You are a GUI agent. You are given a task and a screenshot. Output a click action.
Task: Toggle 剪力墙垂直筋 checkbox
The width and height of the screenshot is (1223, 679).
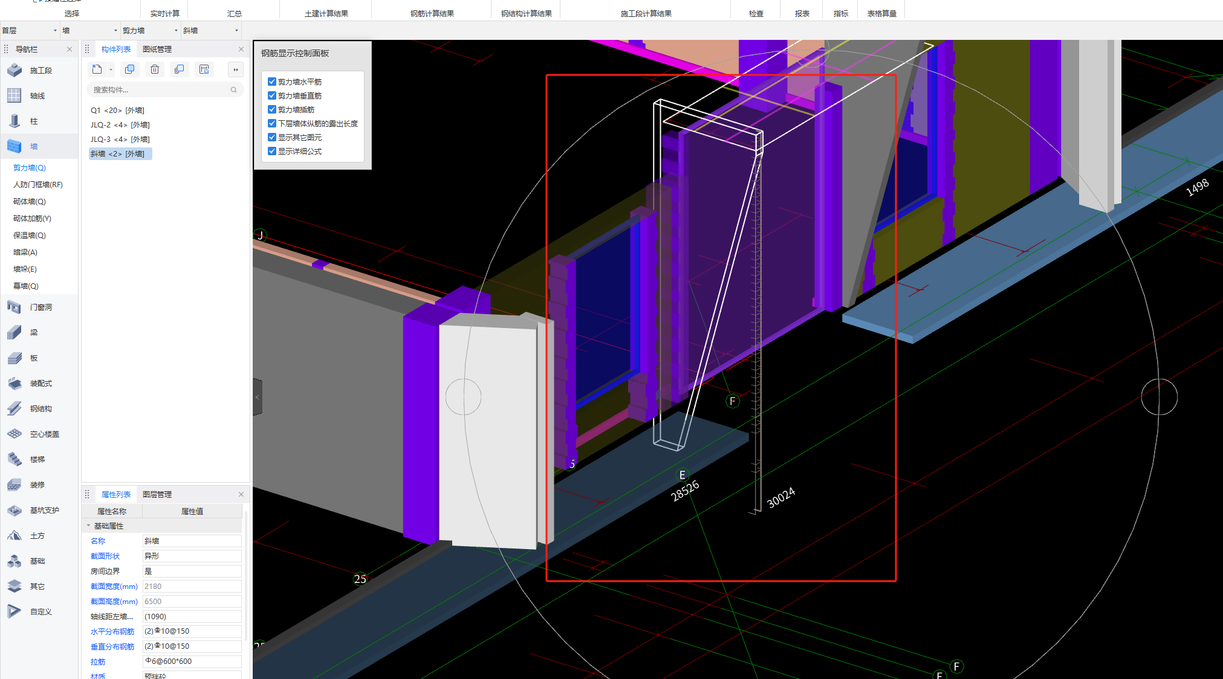[272, 95]
